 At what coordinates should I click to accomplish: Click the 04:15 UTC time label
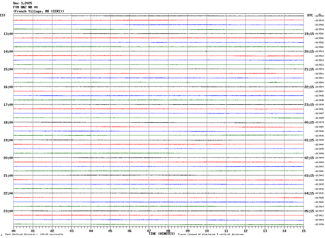(x=309, y=193)
